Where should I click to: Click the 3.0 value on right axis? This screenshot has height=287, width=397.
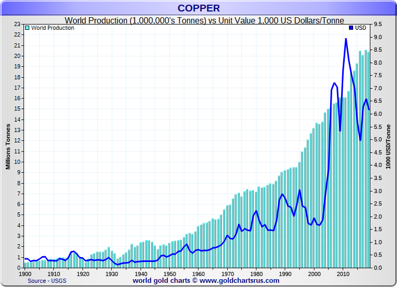[378, 191]
